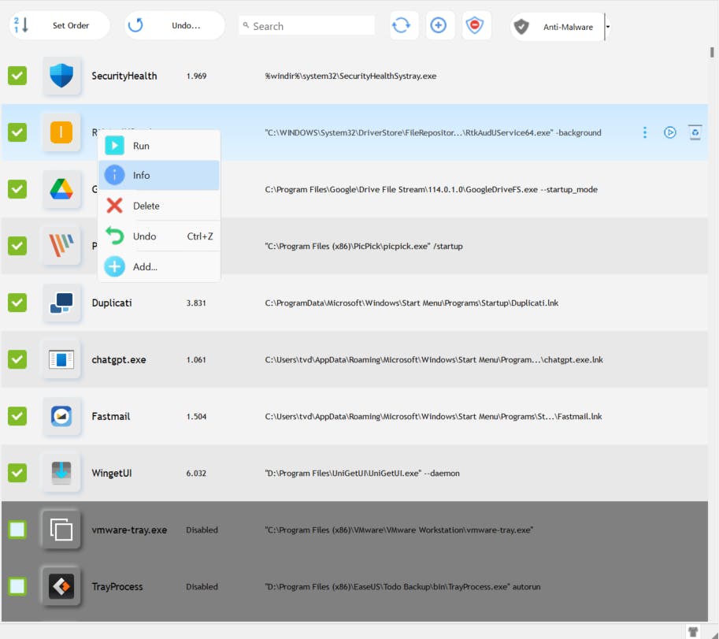This screenshot has width=719, height=639.
Task: Enable the TrayProcess startup checkbox
Action: click(x=17, y=586)
